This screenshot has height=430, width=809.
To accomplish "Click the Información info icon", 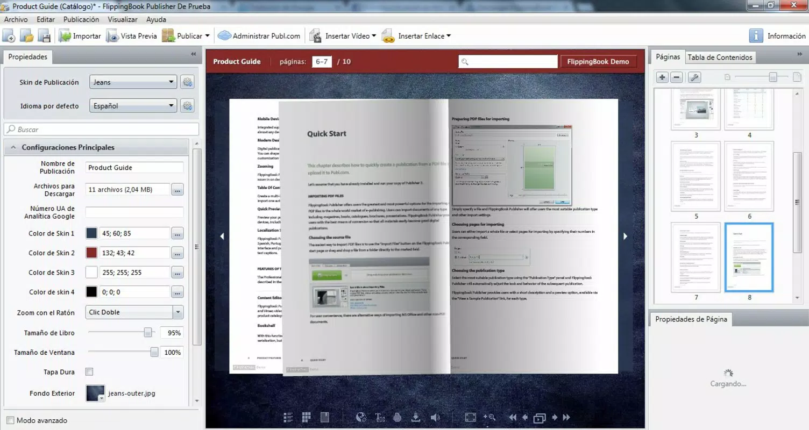I will tap(756, 36).
